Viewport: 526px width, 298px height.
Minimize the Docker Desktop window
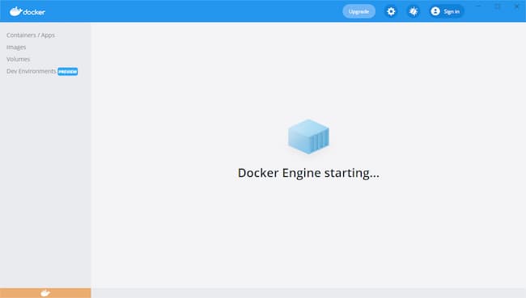[x=479, y=6]
